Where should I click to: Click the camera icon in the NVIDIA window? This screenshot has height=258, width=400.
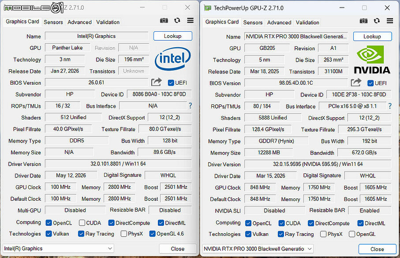click(363, 21)
